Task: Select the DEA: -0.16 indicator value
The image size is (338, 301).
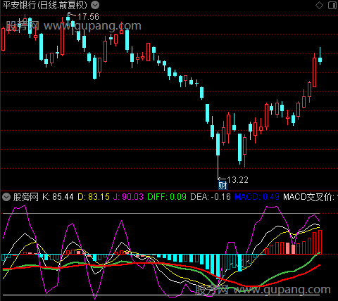Action: (211, 197)
